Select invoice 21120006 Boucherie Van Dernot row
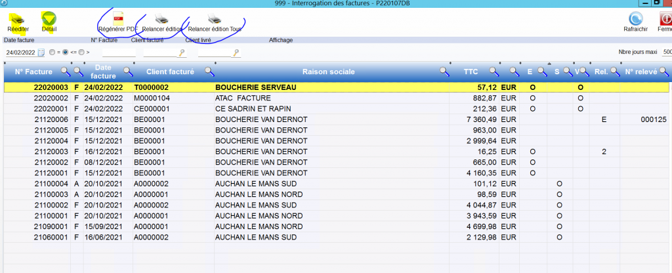Viewport: 672px width, 273px height. click(262, 119)
